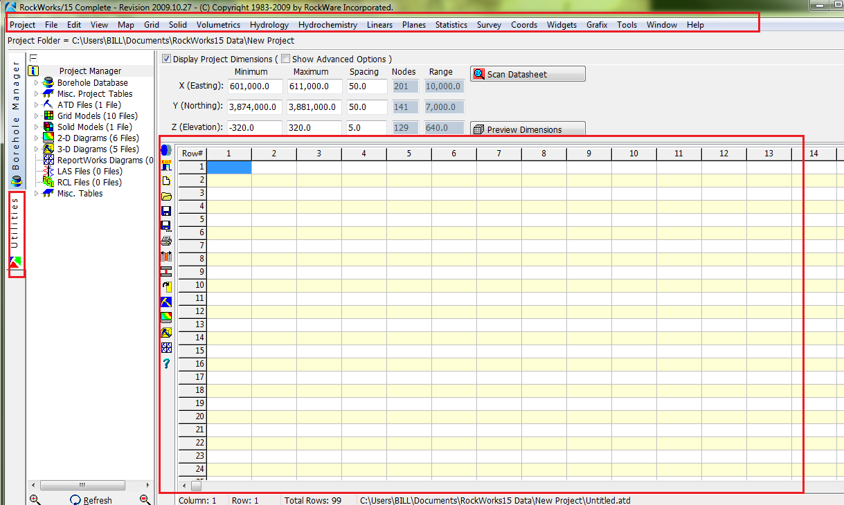Click the Scan Datasheet button
The width and height of the screenshot is (844, 505).
(x=528, y=74)
